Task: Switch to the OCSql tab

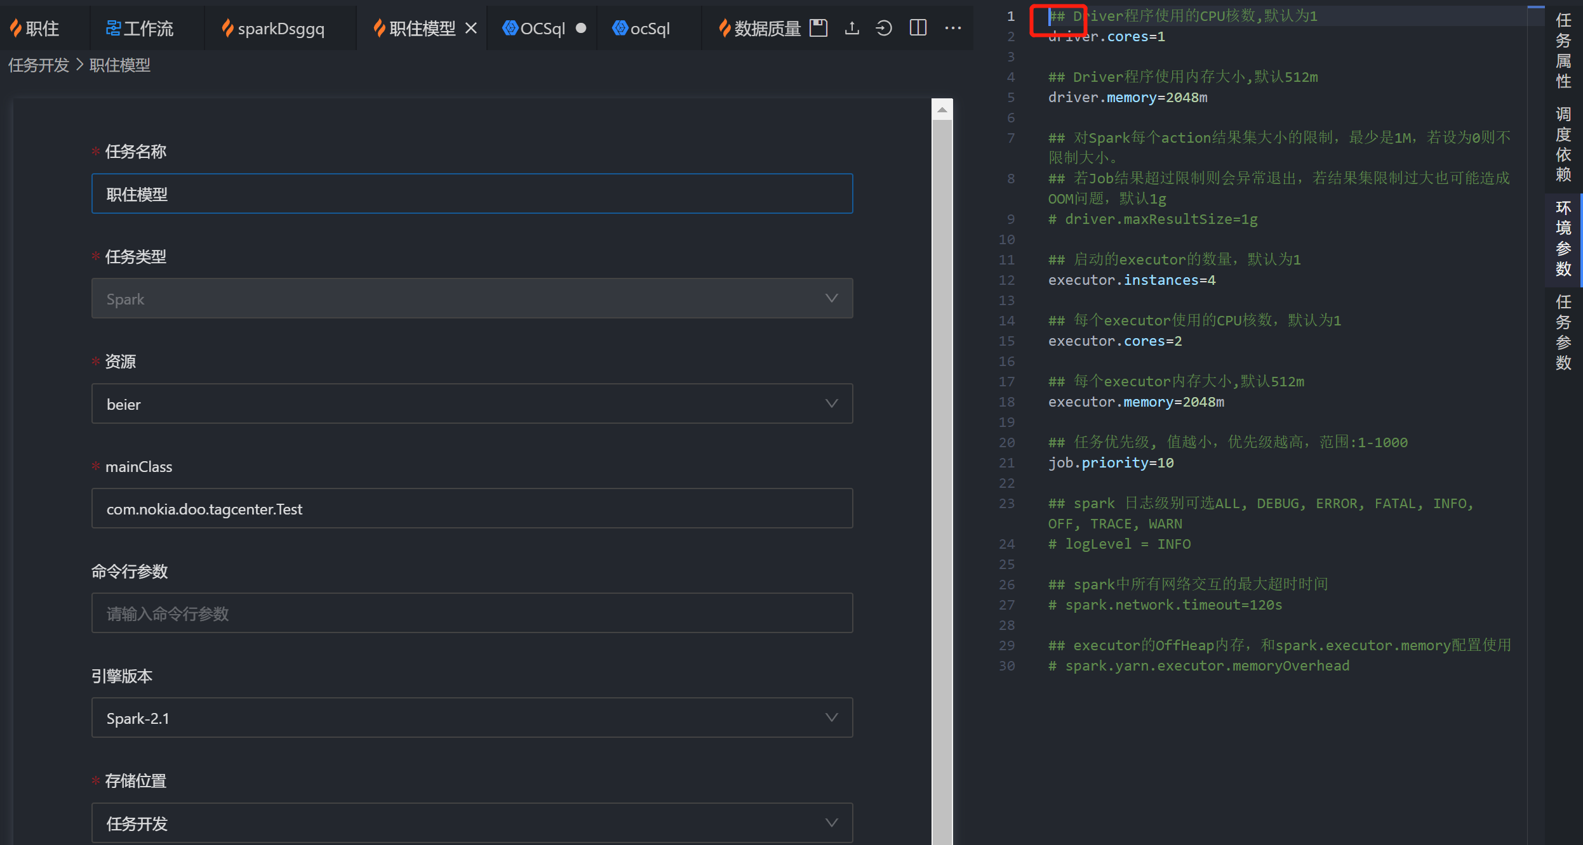Action: click(x=542, y=28)
